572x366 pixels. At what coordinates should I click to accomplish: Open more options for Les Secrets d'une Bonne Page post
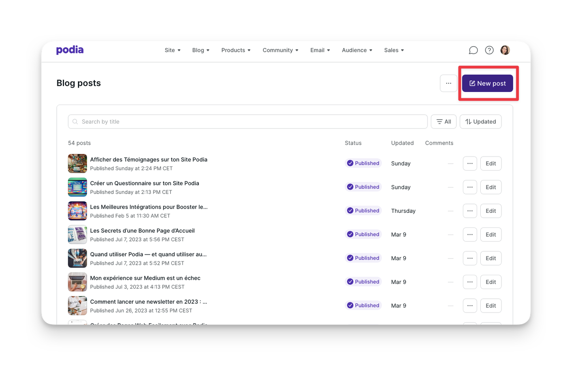(470, 235)
